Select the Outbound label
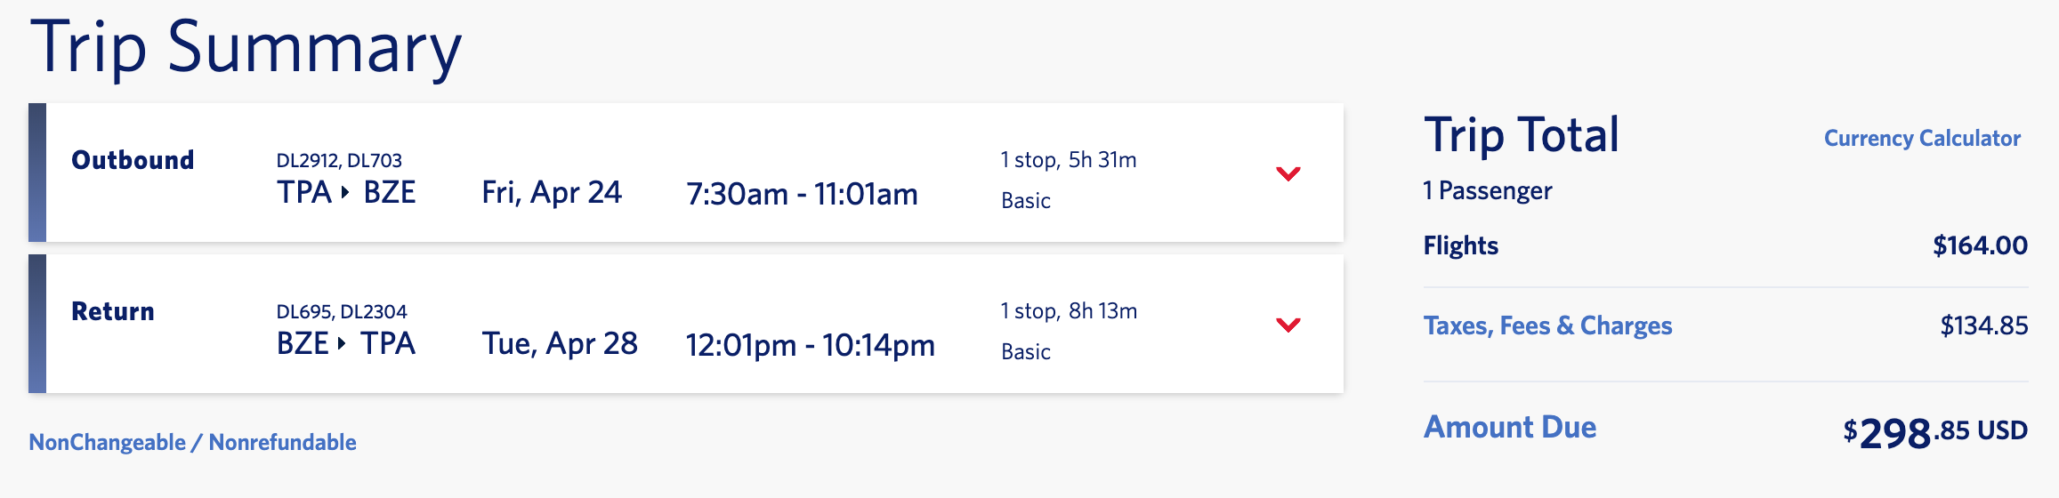Viewport: 2059px width, 498px height. [x=133, y=160]
